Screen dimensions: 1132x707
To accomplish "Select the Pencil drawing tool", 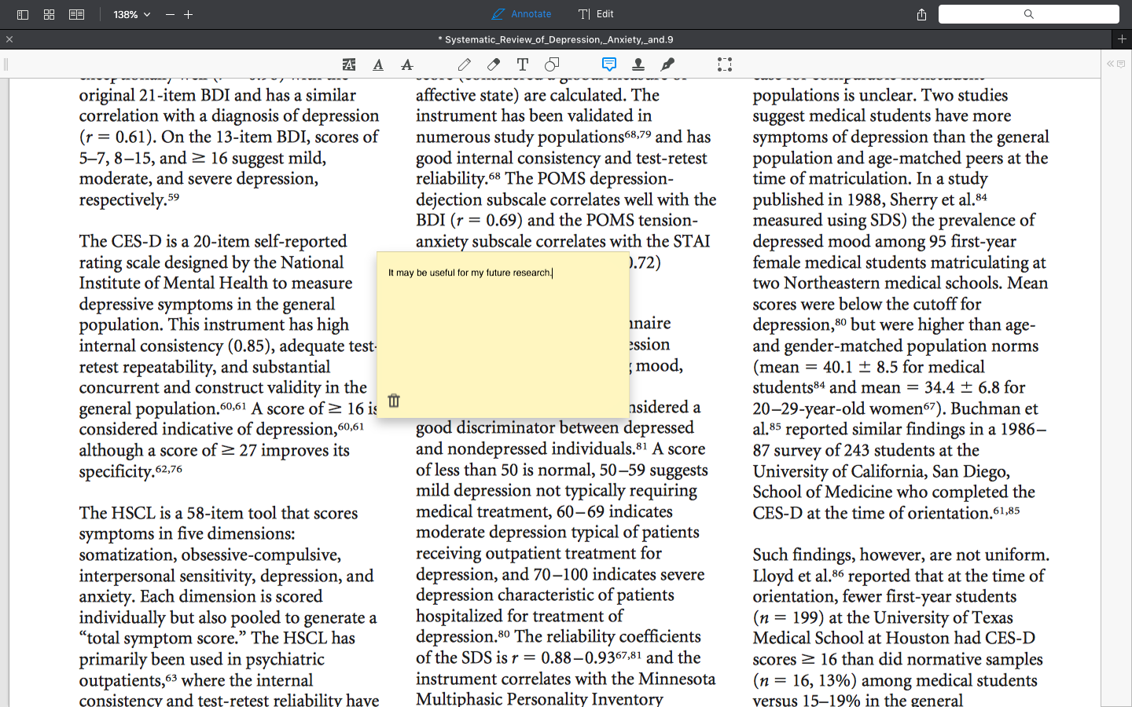I will click(465, 64).
